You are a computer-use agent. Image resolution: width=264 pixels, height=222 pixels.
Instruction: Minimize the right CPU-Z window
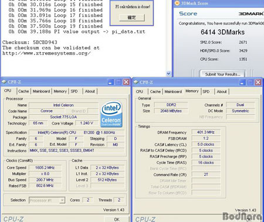tap(242, 83)
